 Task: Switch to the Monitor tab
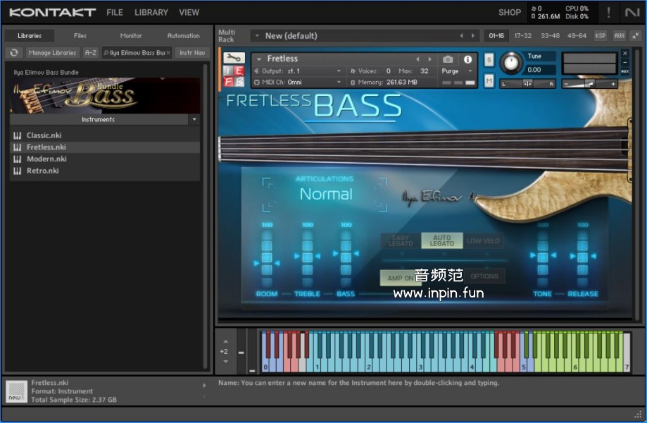click(x=131, y=36)
